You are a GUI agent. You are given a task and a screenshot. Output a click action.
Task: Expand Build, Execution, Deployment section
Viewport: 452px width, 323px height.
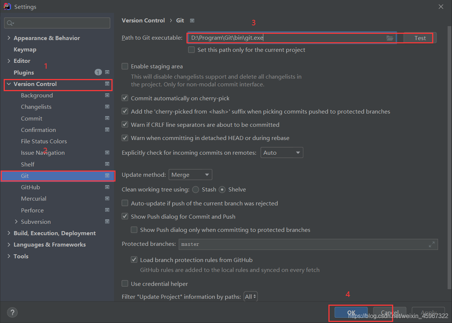[9, 233]
